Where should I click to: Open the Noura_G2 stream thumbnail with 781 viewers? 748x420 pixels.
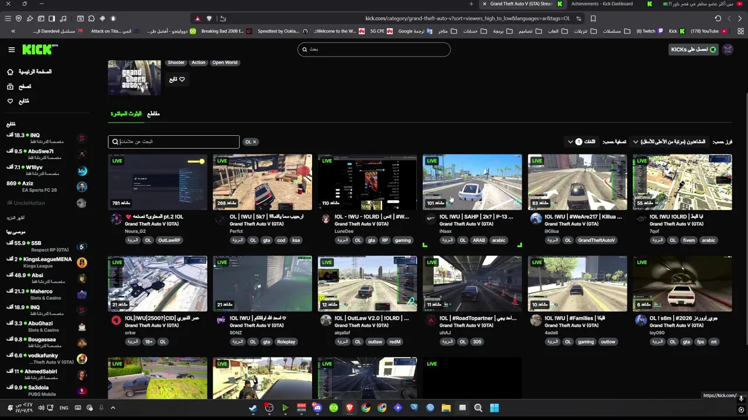[x=157, y=182]
